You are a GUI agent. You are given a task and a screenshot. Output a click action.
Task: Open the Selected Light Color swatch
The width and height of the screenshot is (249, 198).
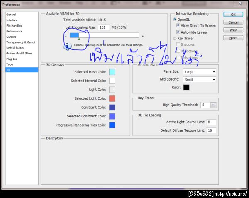click(112, 99)
